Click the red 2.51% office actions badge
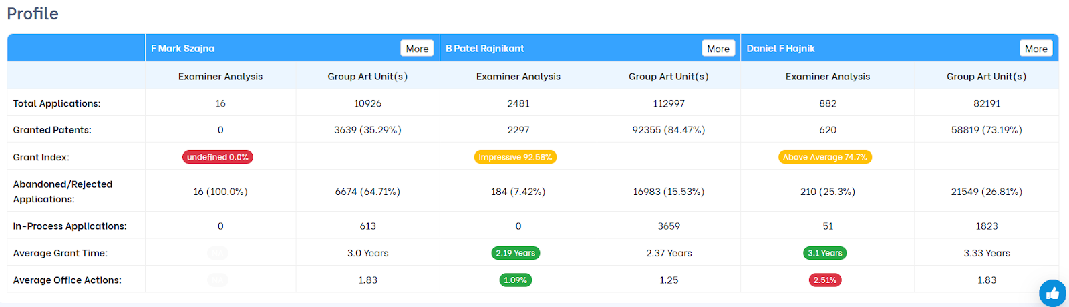This screenshot has width=1069, height=307. point(824,280)
